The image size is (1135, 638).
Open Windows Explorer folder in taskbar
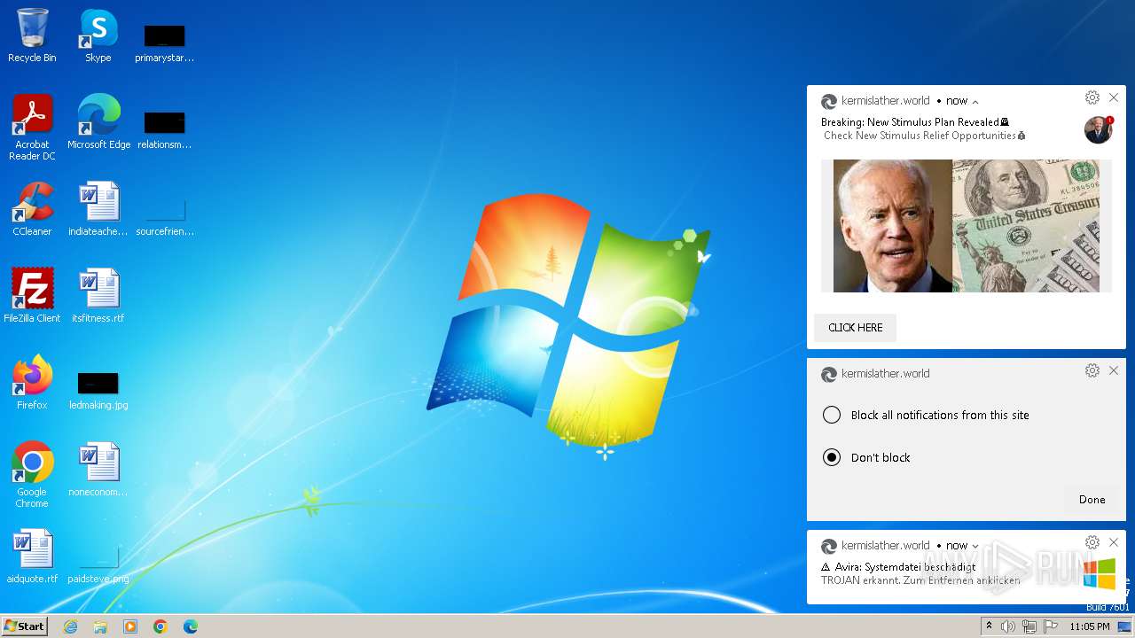100,626
